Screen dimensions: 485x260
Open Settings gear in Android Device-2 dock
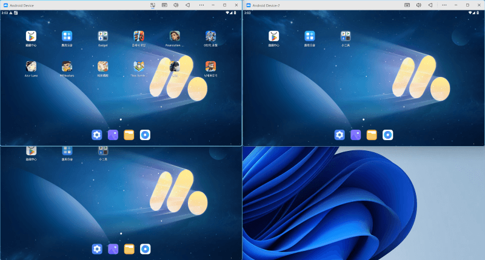(x=339, y=135)
